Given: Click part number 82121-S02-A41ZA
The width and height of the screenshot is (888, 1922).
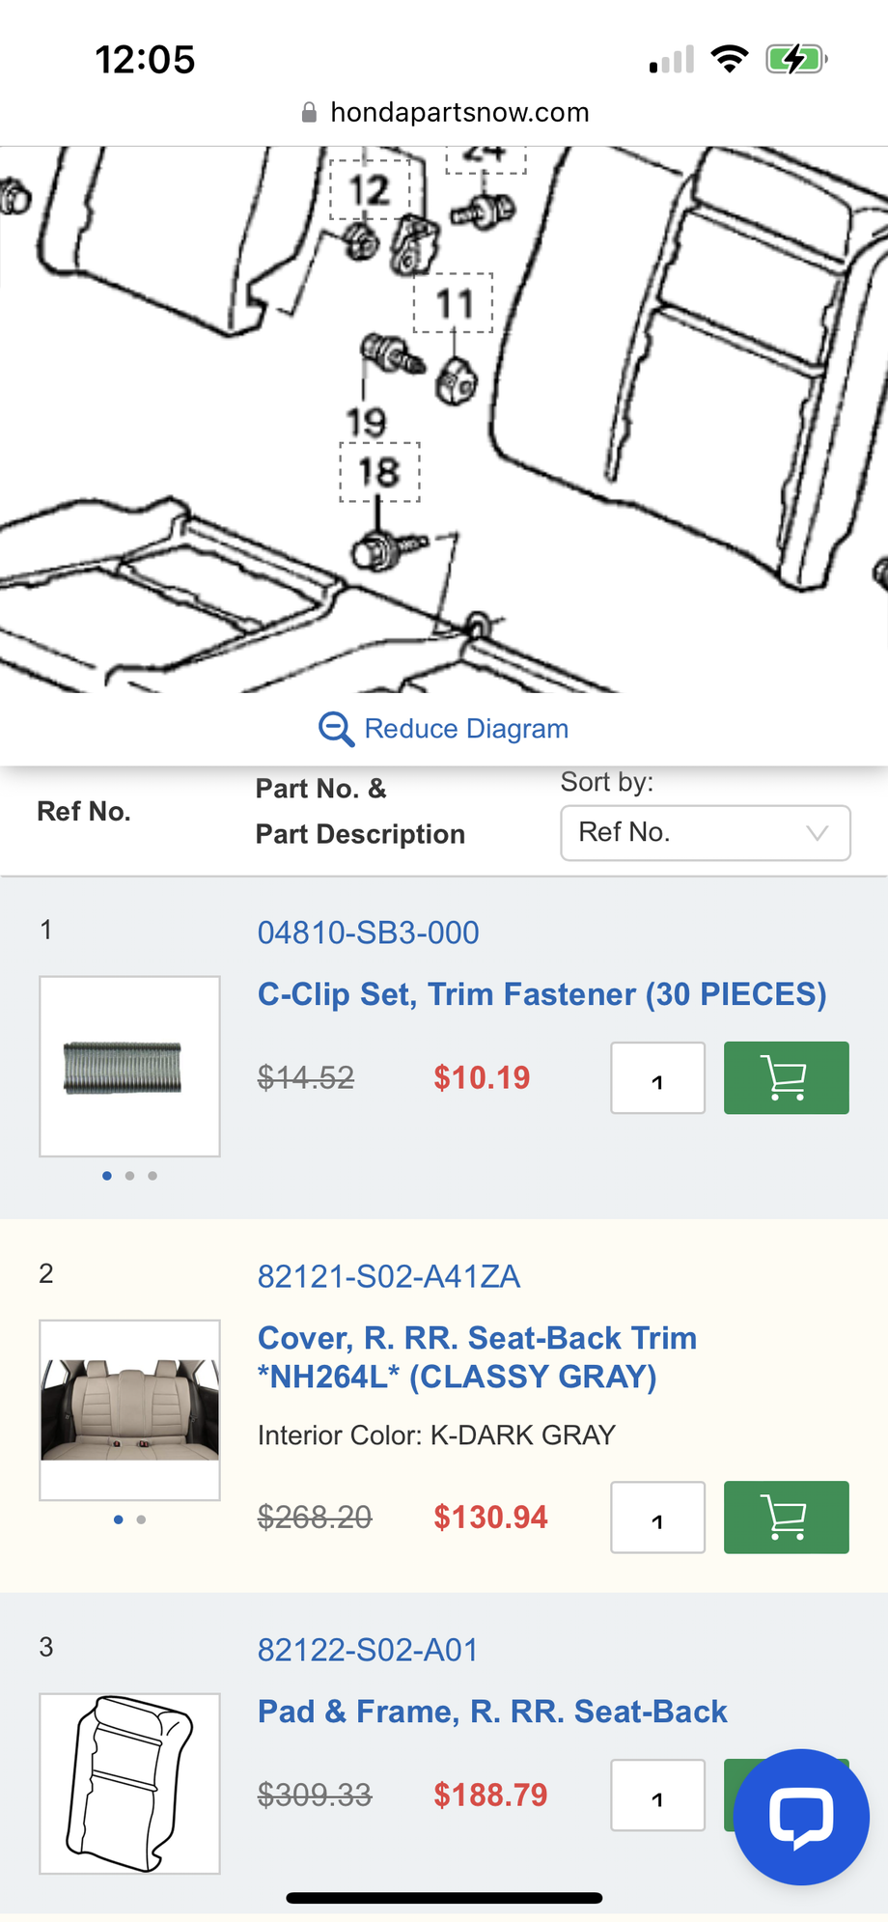Looking at the screenshot, I should (388, 1276).
